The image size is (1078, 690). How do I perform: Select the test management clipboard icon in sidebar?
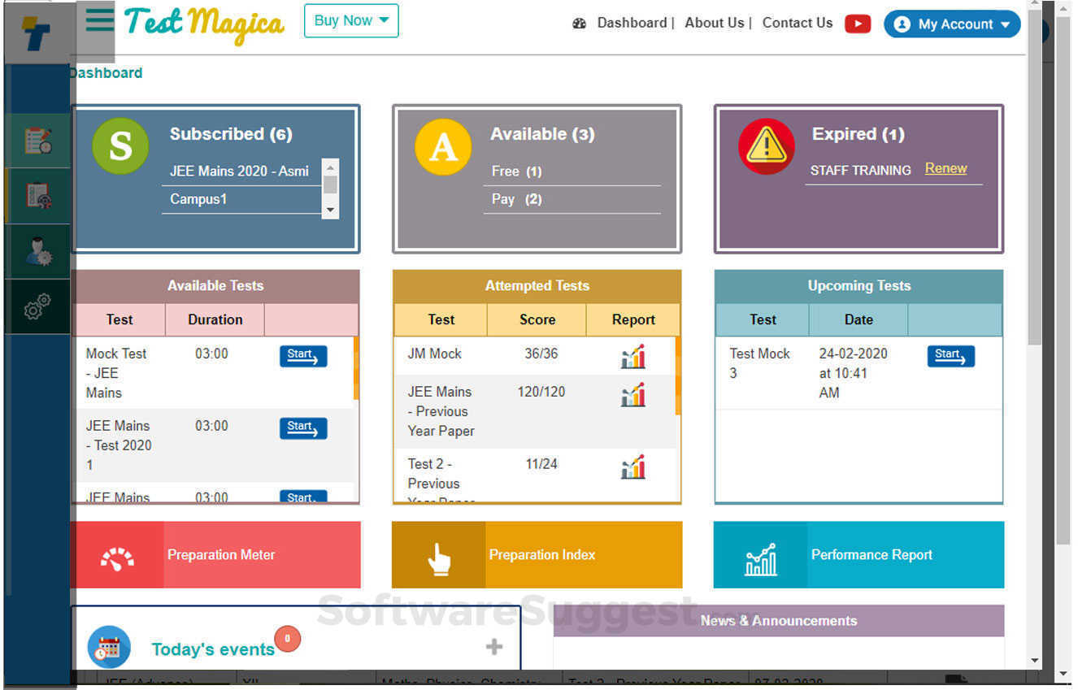pos(37,195)
